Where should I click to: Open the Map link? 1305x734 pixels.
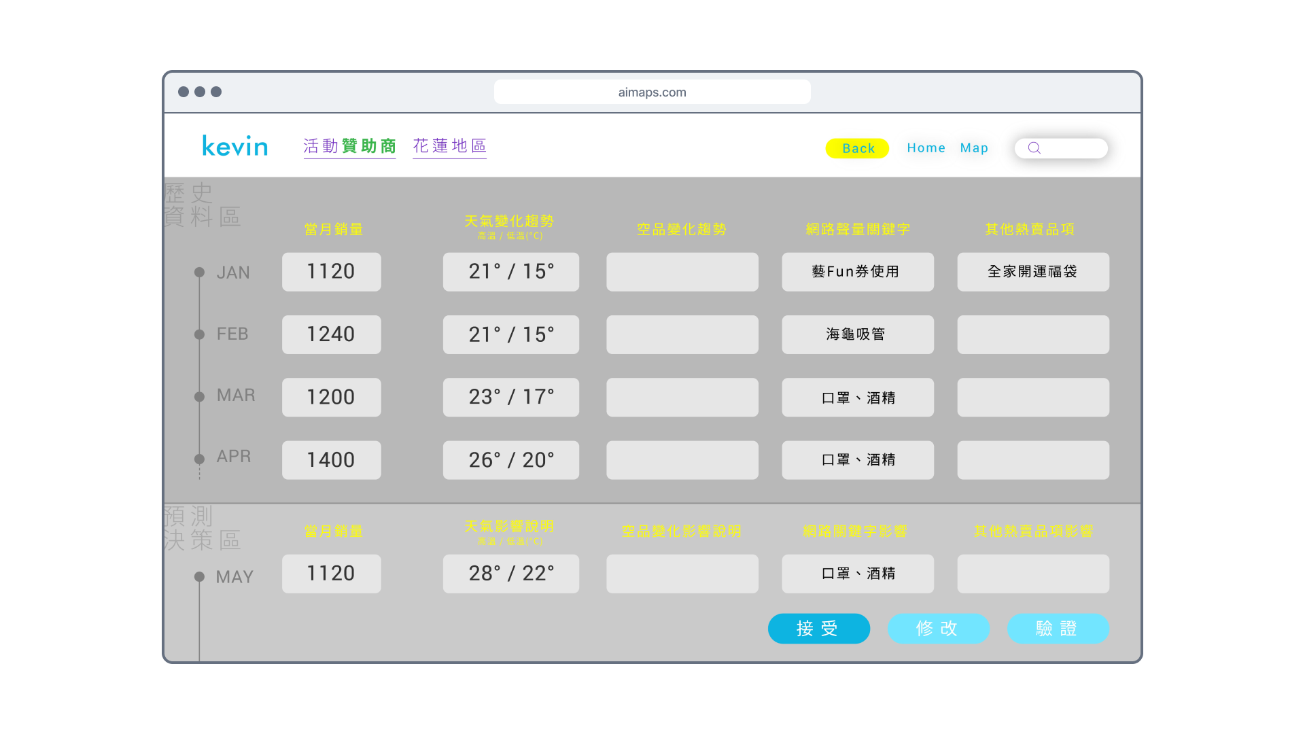[x=974, y=148]
